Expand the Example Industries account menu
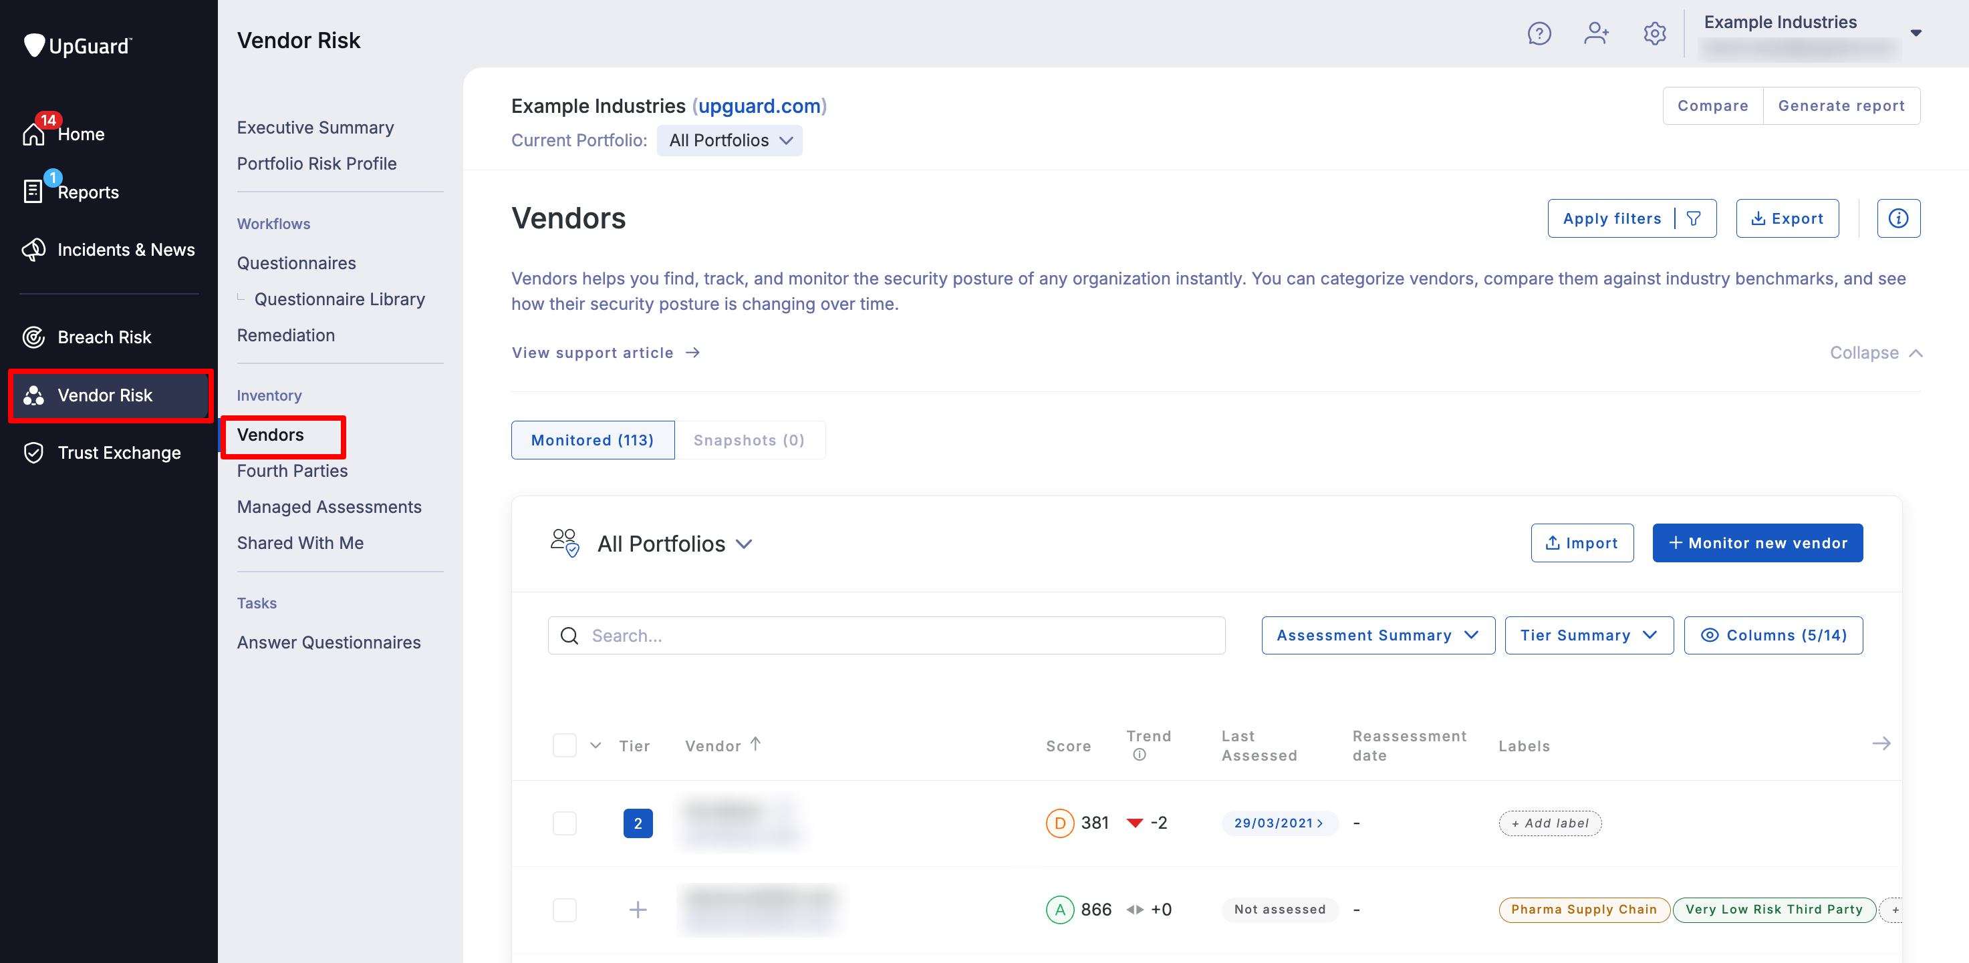This screenshot has width=1969, height=963. coord(1916,33)
